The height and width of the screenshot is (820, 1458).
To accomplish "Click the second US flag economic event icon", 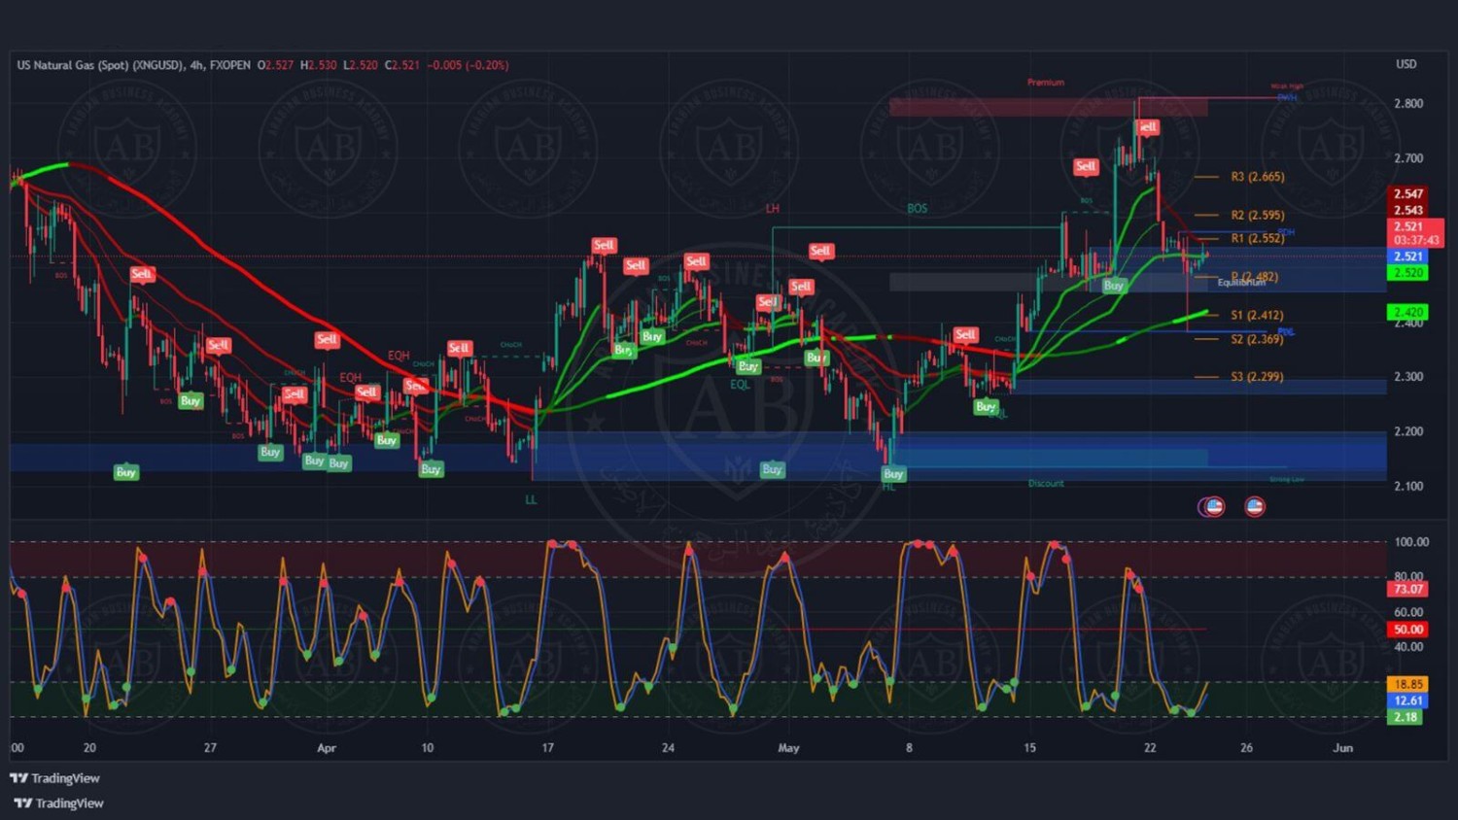I will tap(1255, 506).
